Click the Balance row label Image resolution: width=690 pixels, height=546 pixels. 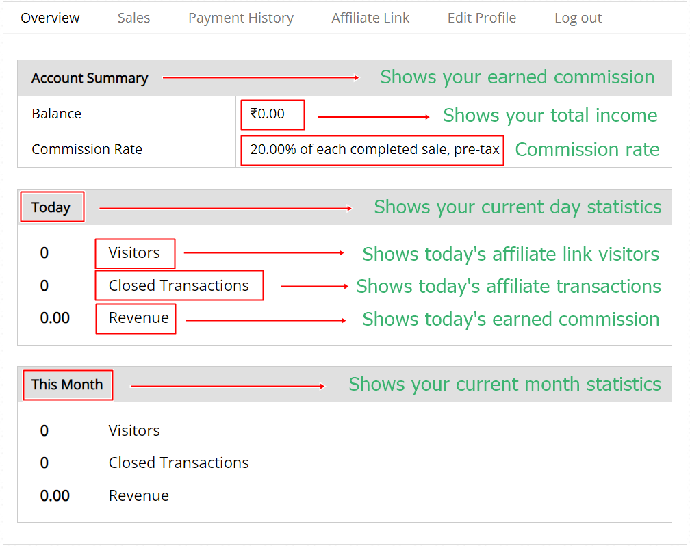pyautogui.click(x=56, y=114)
